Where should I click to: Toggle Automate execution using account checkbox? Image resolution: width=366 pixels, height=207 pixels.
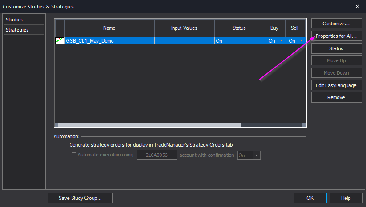tap(74, 155)
